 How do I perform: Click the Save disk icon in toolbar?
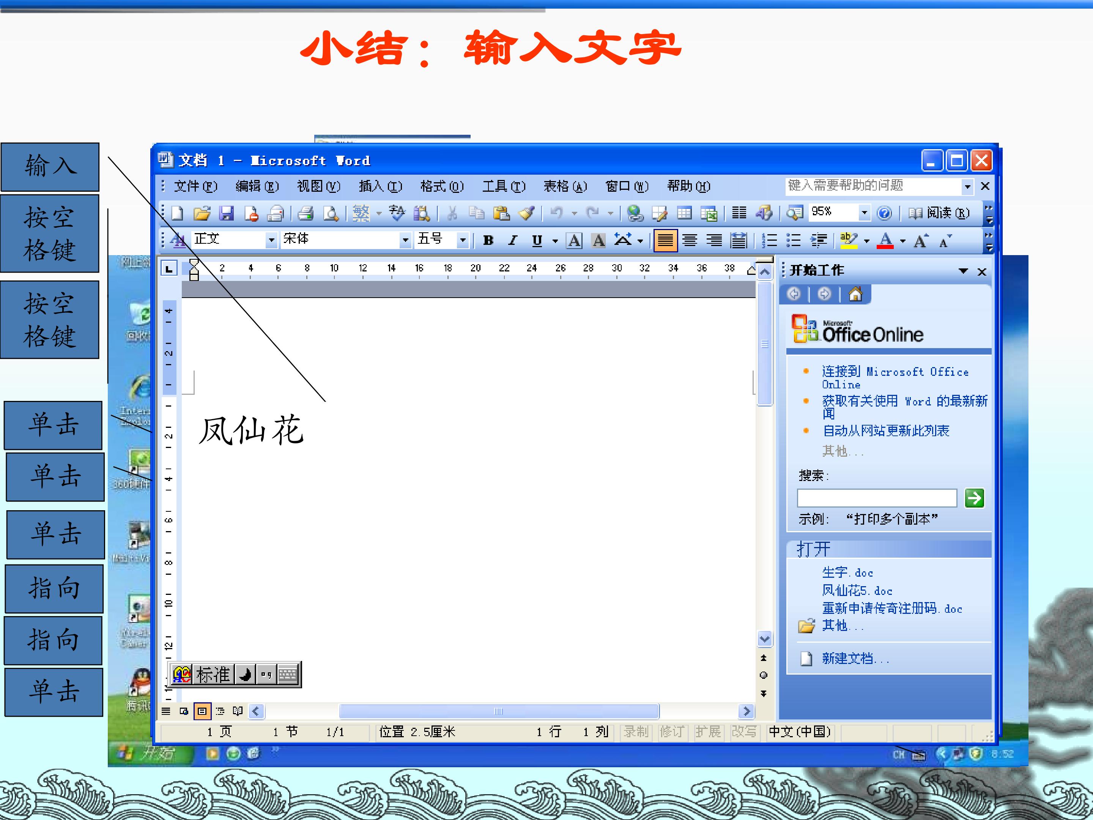pyautogui.click(x=226, y=213)
